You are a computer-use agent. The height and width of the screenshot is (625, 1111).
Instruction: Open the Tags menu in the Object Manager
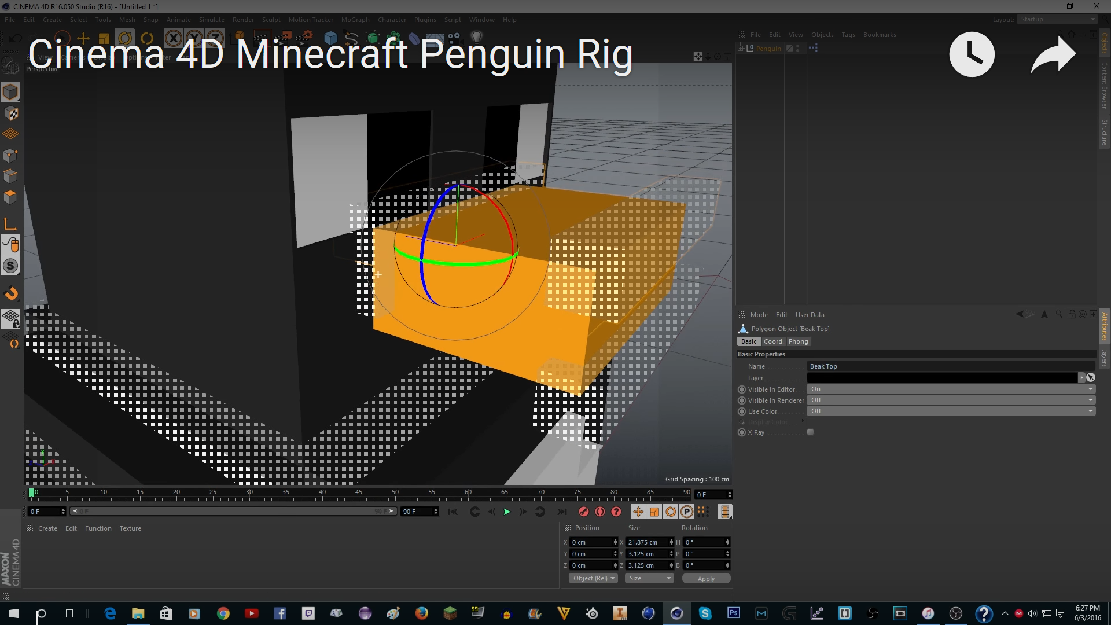(x=848, y=35)
